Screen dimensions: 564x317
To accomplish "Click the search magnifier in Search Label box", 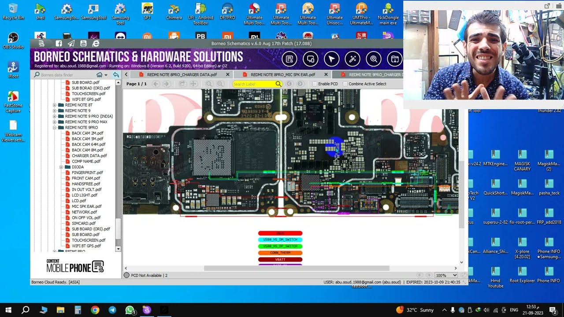I will point(278,84).
